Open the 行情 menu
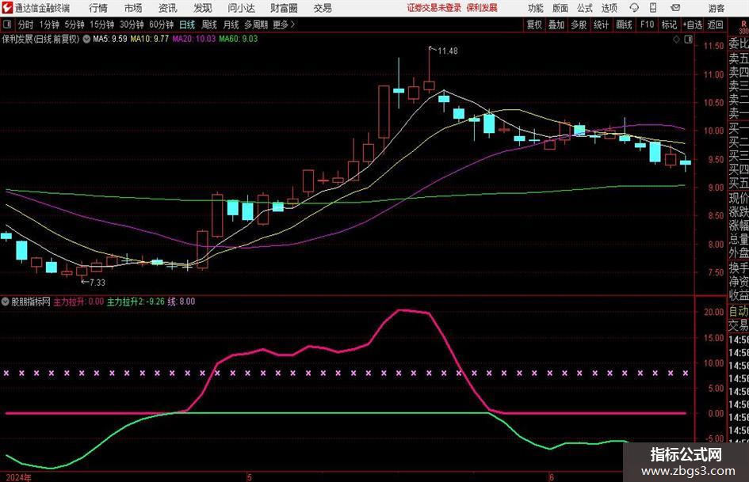This screenshot has width=749, height=482. [x=98, y=8]
